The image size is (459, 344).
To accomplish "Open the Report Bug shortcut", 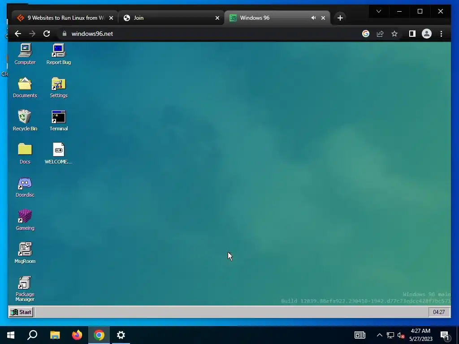I will (59, 54).
